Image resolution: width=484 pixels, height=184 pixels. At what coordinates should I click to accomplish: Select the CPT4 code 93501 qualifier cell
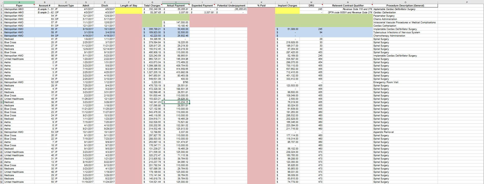348,13
